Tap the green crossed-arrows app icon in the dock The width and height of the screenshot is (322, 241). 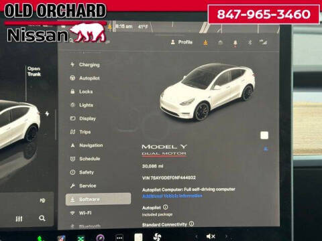[x=81, y=238]
